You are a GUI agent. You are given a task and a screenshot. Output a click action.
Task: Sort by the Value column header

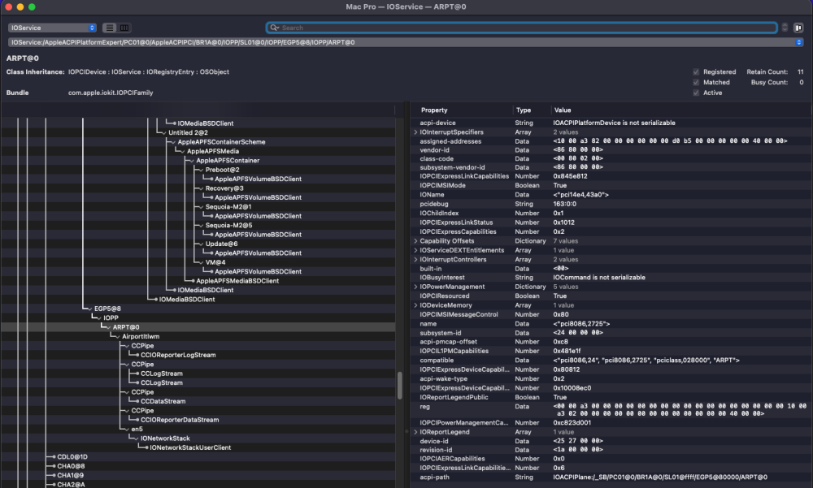pos(563,110)
